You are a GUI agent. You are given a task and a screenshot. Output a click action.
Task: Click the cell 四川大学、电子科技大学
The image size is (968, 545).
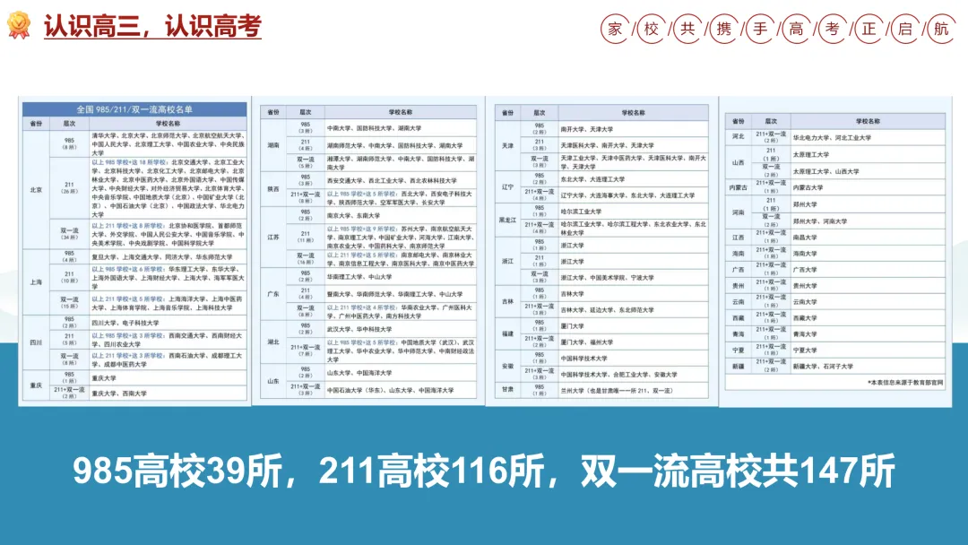168,323
